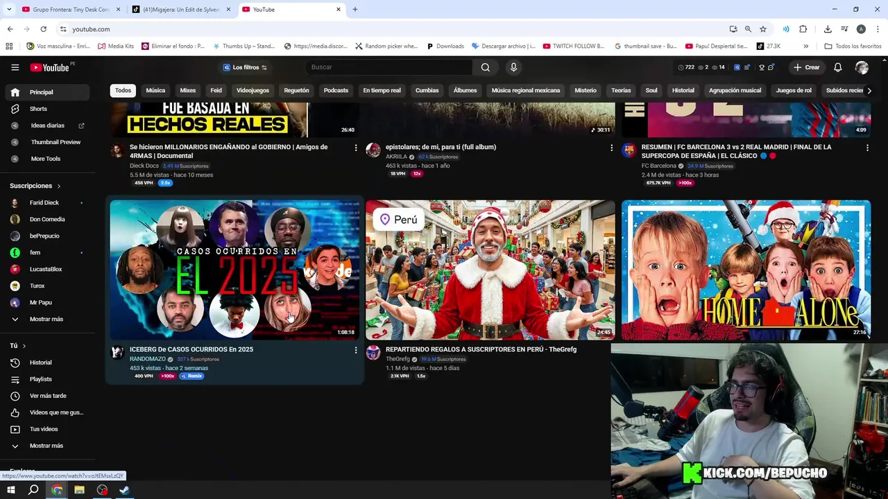Open Tus videos in sidebar
This screenshot has height=499, width=888.
(48, 429)
